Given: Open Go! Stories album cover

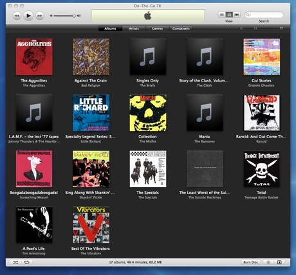Looking at the screenshot, I should [x=261, y=57].
